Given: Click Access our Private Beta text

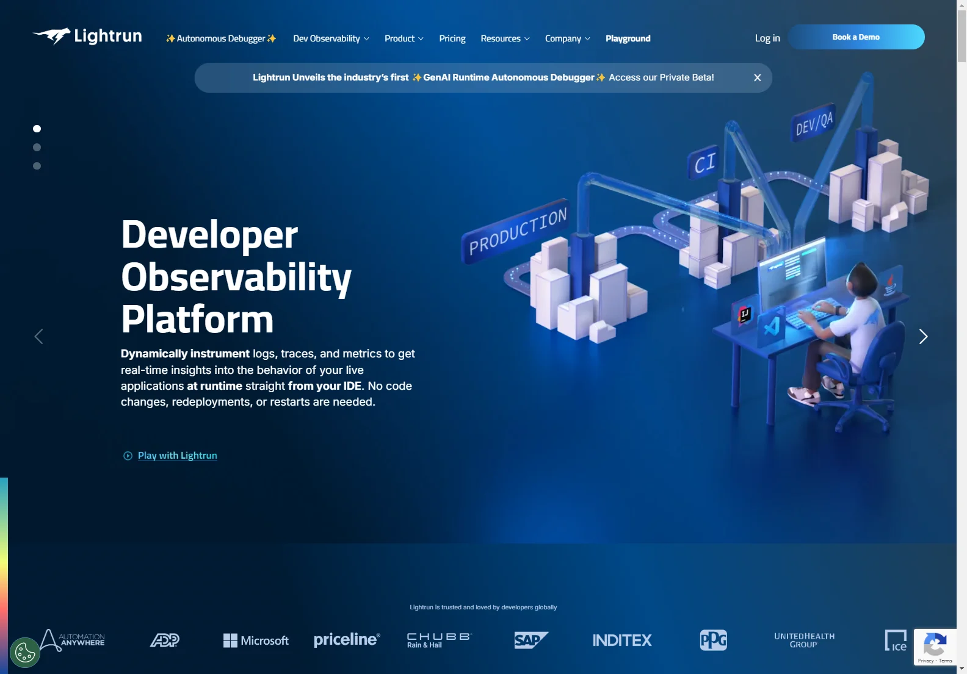Looking at the screenshot, I should click(x=661, y=77).
